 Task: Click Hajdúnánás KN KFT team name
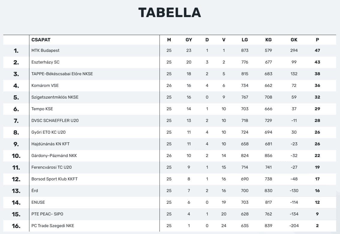pyautogui.click(x=50, y=144)
